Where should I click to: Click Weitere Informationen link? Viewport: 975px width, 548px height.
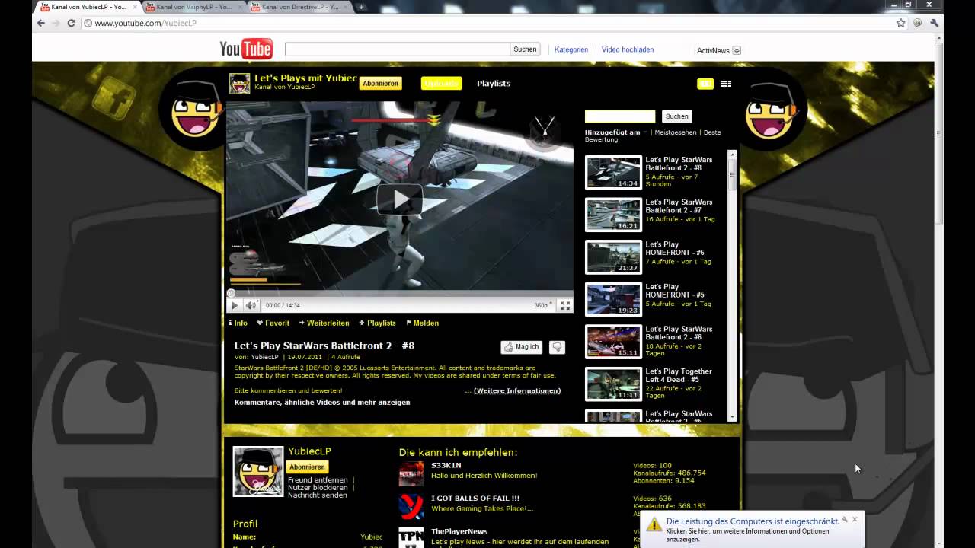(x=517, y=390)
